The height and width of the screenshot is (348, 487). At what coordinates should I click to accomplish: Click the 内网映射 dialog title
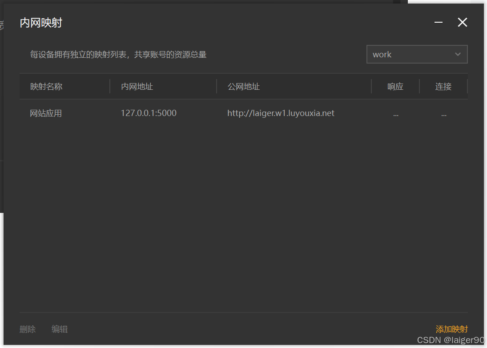(x=41, y=23)
